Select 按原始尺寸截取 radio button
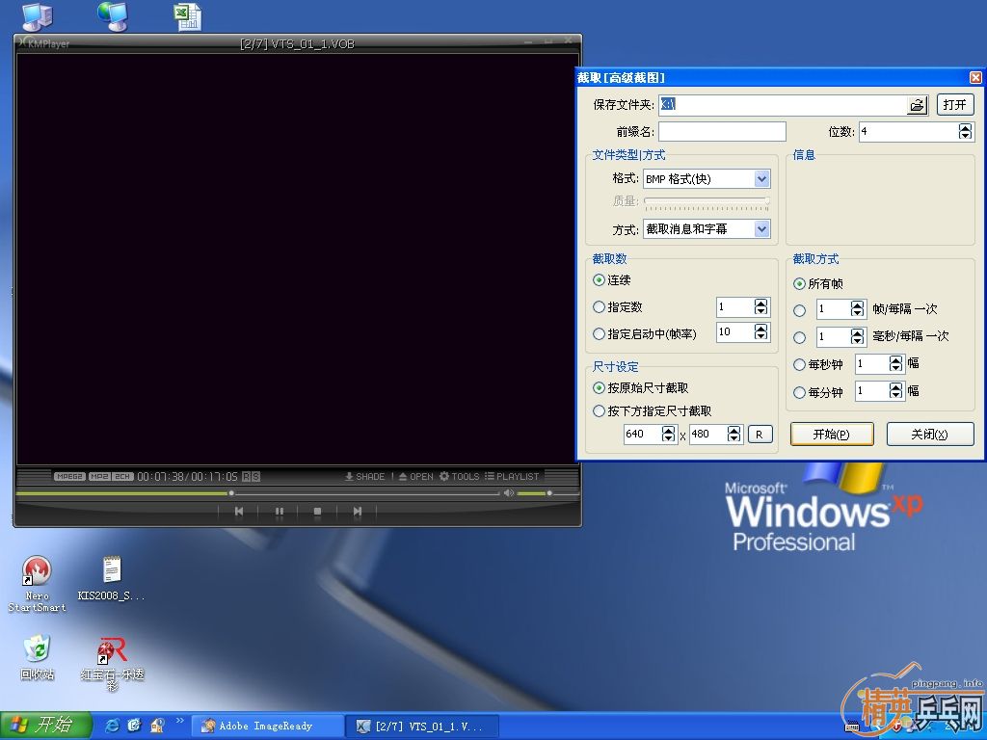Image resolution: width=987 pixels, height=740 pixels. (600, 387)
